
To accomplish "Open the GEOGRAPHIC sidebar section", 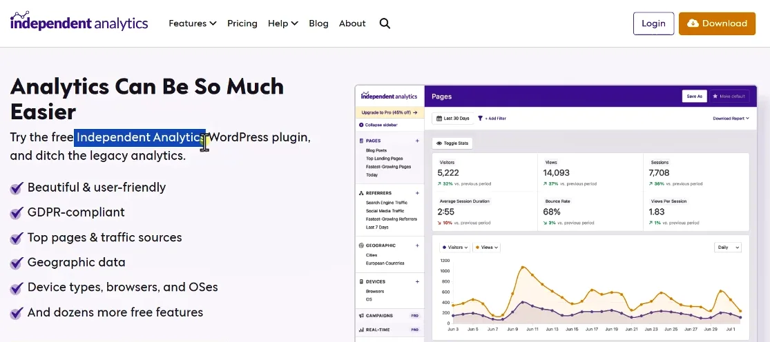I will (381, 245).
